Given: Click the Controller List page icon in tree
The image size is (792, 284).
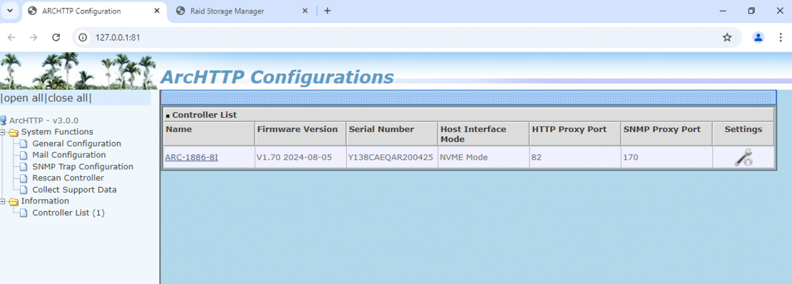Looking at the screenshot, I should [x=24, y=213].
